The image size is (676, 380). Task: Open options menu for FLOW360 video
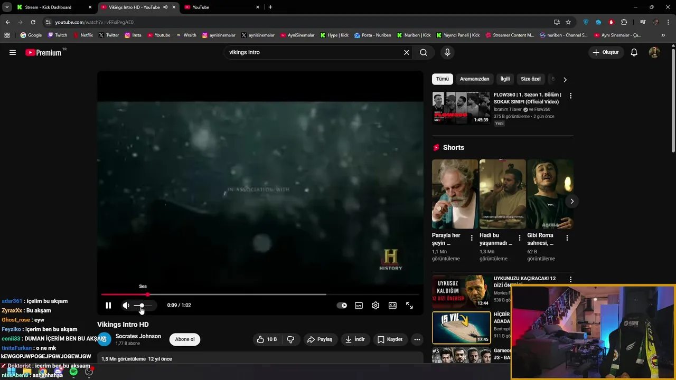click(570, 96)
